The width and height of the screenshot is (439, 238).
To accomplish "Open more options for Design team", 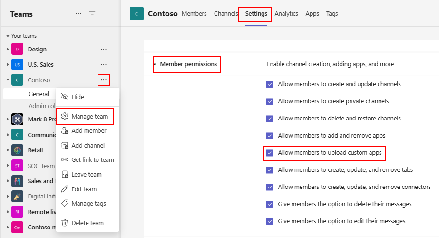I will 103,49.
